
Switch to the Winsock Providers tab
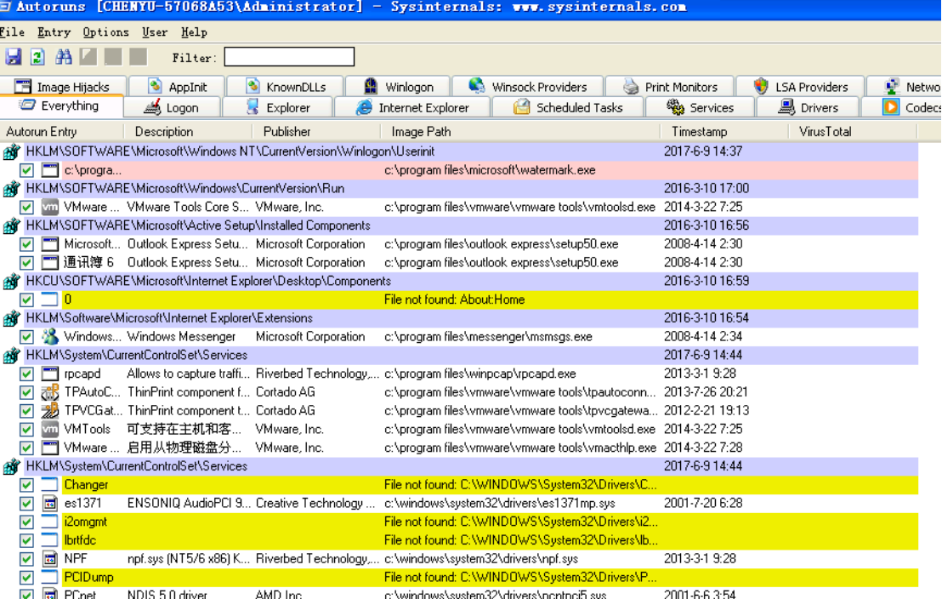(527, 87)
